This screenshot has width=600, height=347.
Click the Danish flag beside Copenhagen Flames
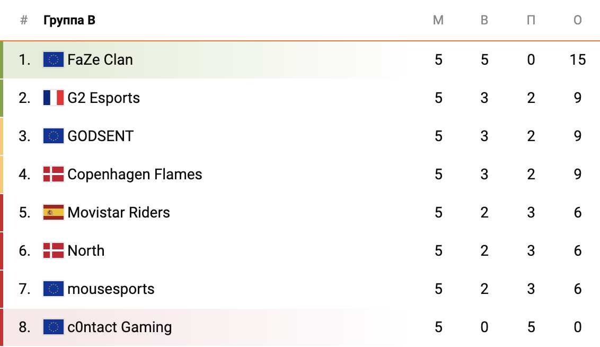click(54, 174)
